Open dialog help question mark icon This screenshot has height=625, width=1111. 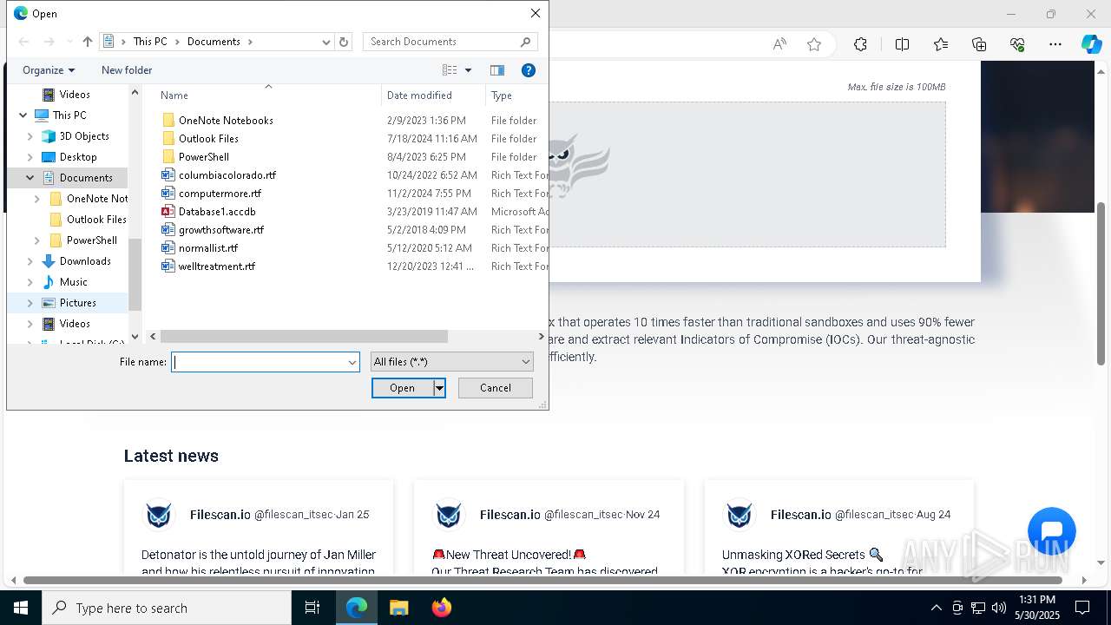point(528,70)
